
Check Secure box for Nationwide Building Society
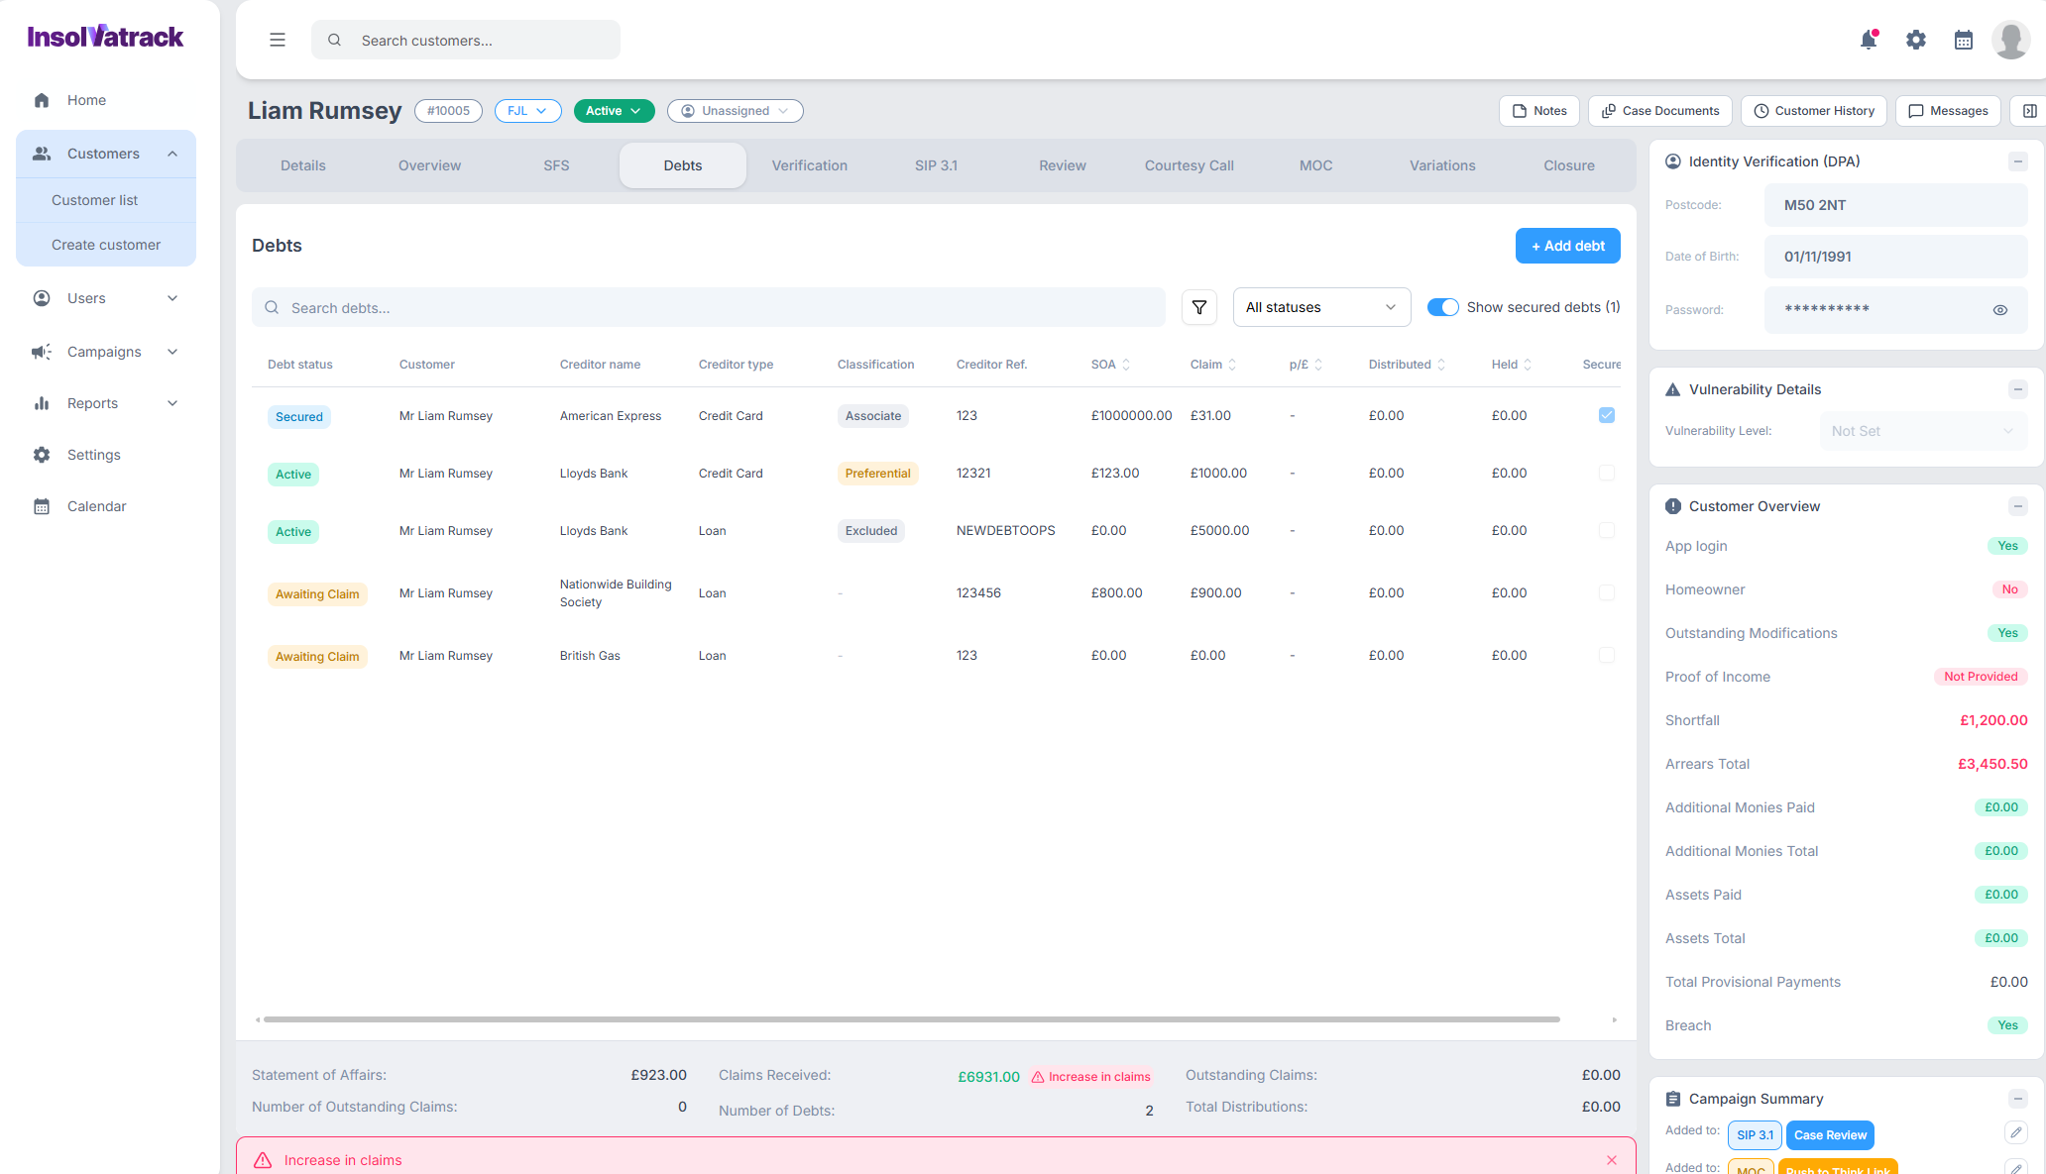coord(1607,592)
